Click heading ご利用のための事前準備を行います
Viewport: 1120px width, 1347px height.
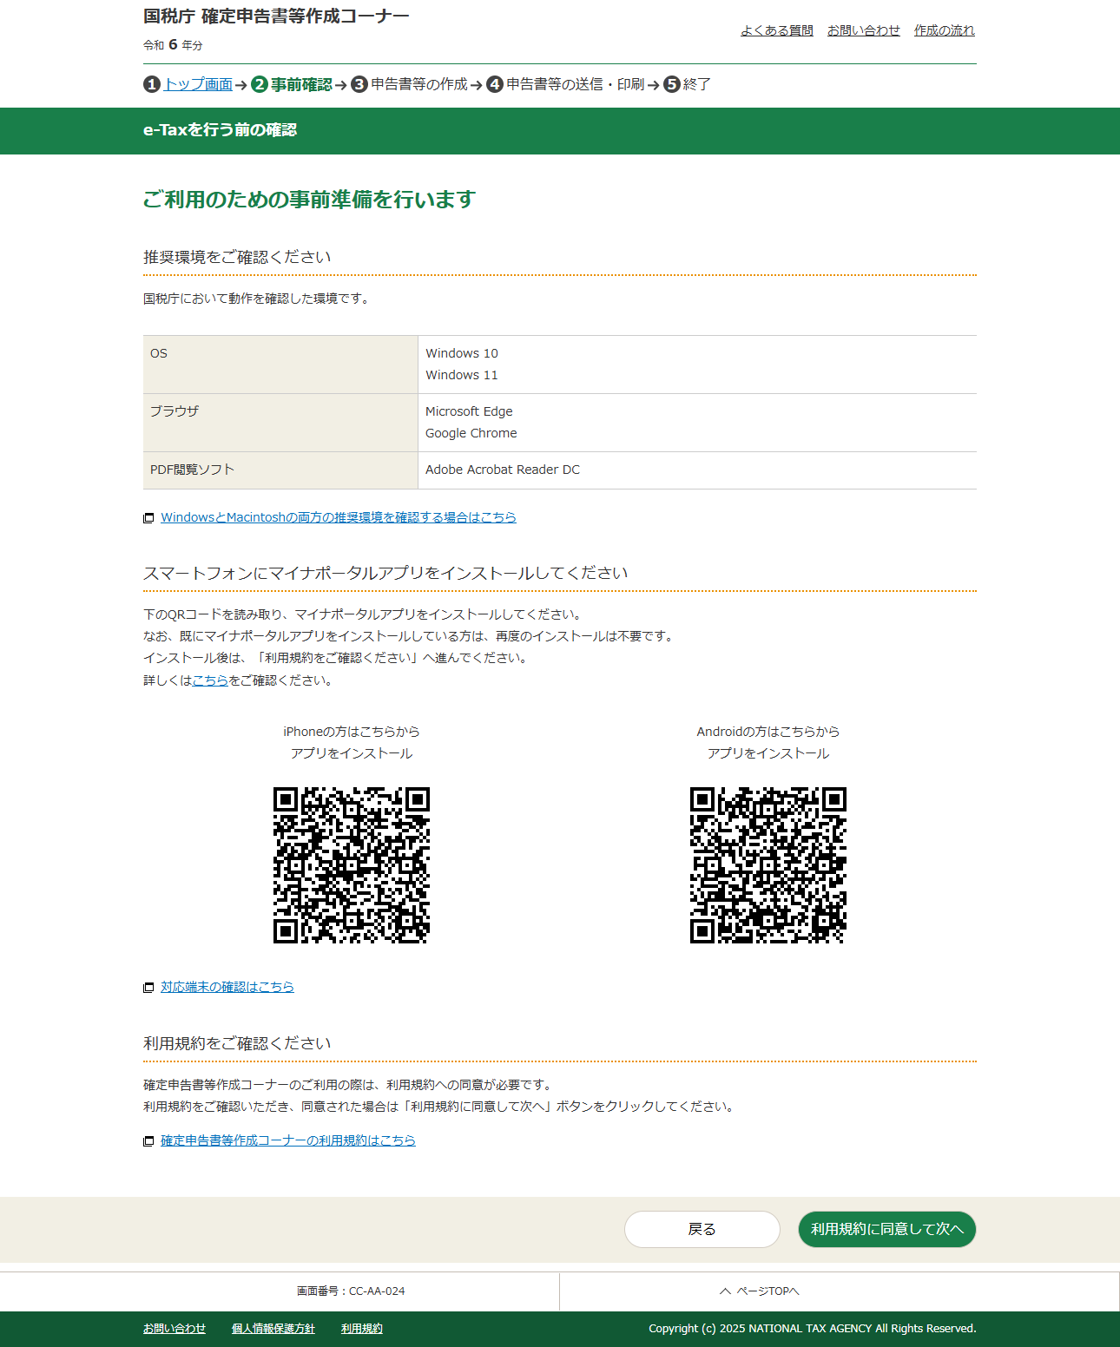click(309, 200)
